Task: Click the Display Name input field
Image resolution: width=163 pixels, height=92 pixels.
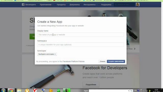Action: tap(80, 35)
